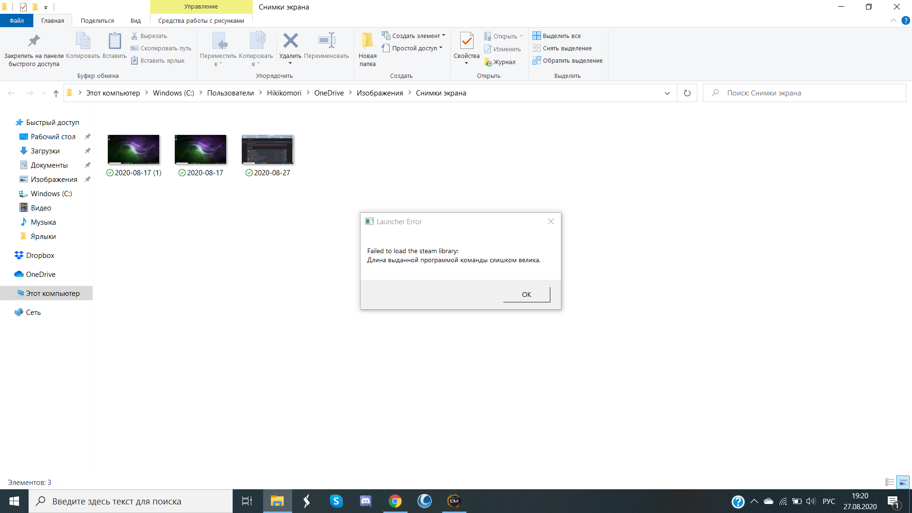The image size is (912, 513).
Task: Click the Управление contextual tab header
Action: click(x=201, y=7)
